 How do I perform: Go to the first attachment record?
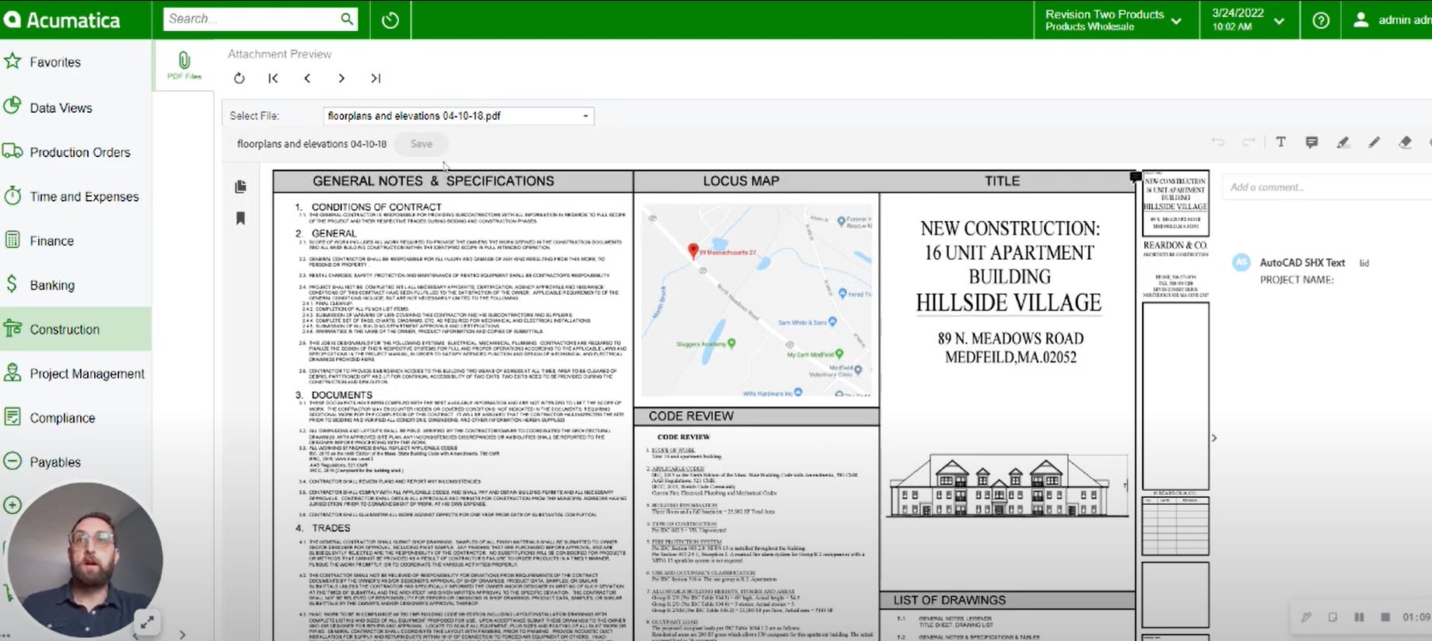tap(273, 78)
